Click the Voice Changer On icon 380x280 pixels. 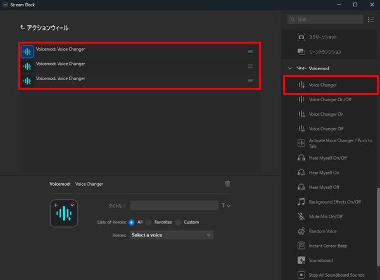pyautogui.click(x=301, y=114)
